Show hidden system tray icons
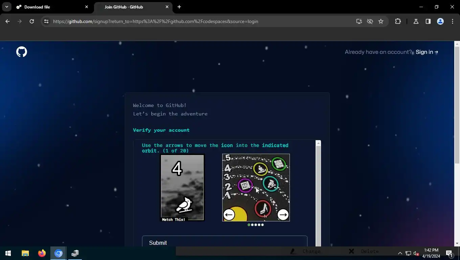 400,253
